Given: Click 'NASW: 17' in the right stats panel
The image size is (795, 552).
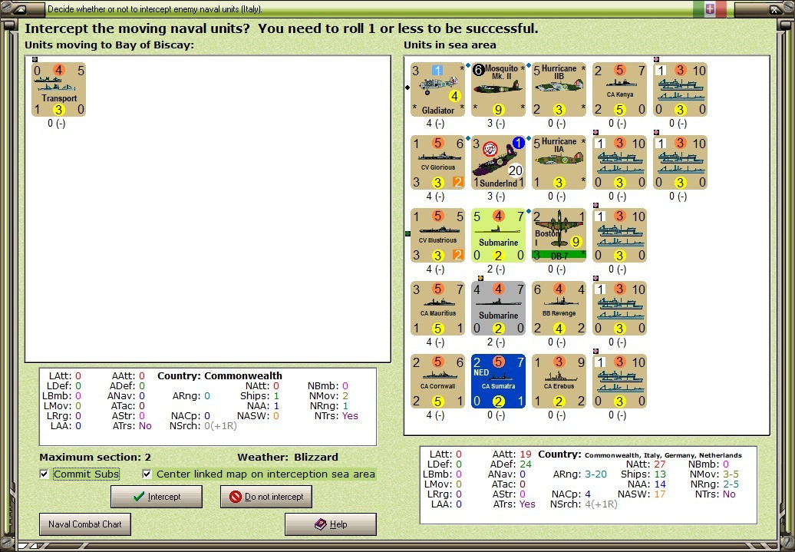Looking at the screenshot, I should [642, 494].
